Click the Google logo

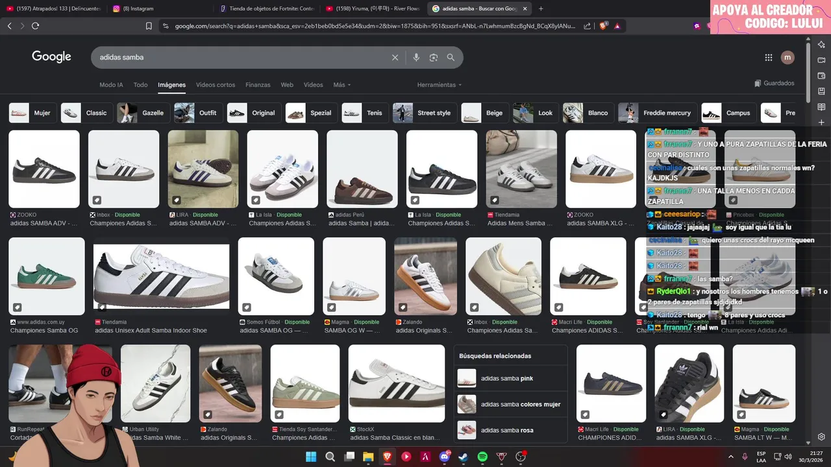pos(51,57)
